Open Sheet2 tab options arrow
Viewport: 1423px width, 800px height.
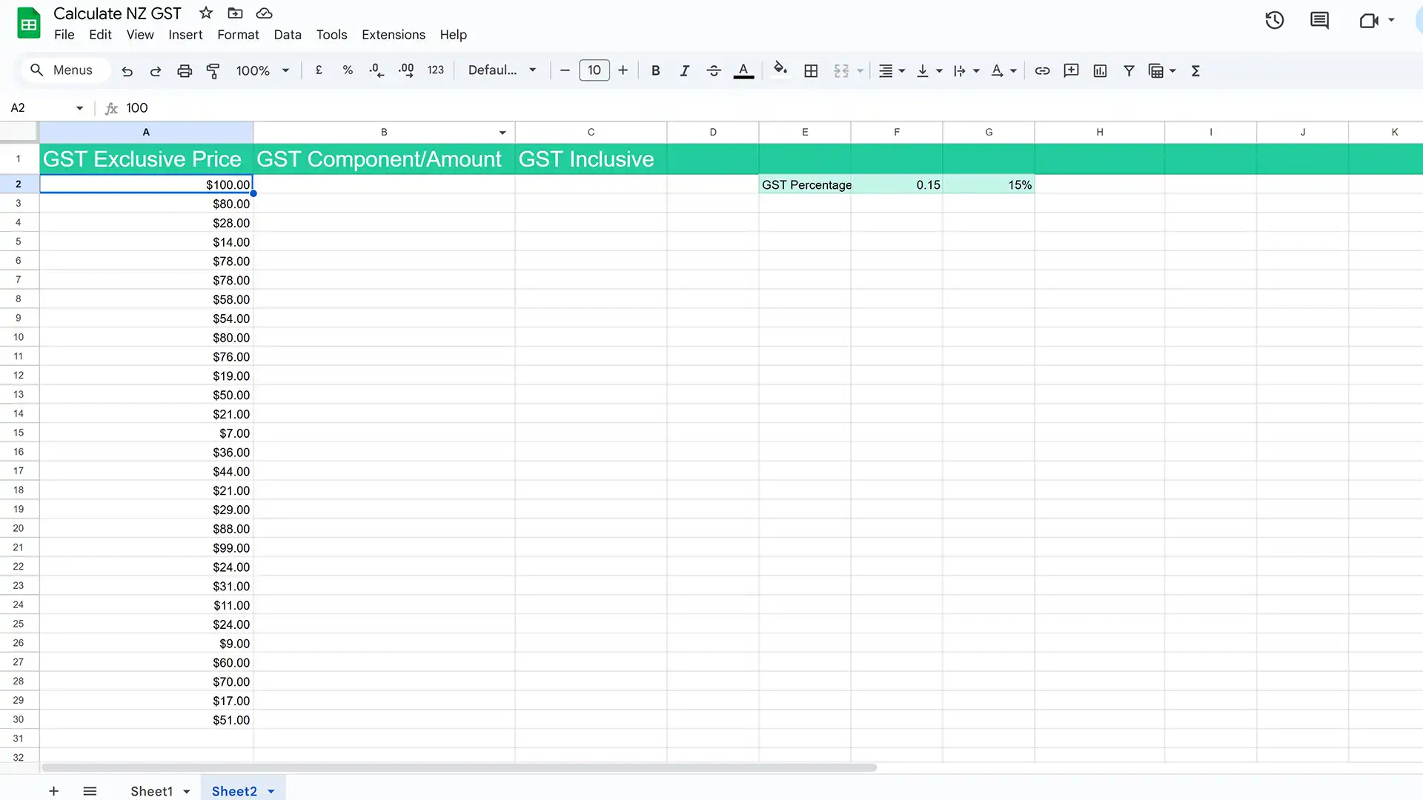pos(271,792)
